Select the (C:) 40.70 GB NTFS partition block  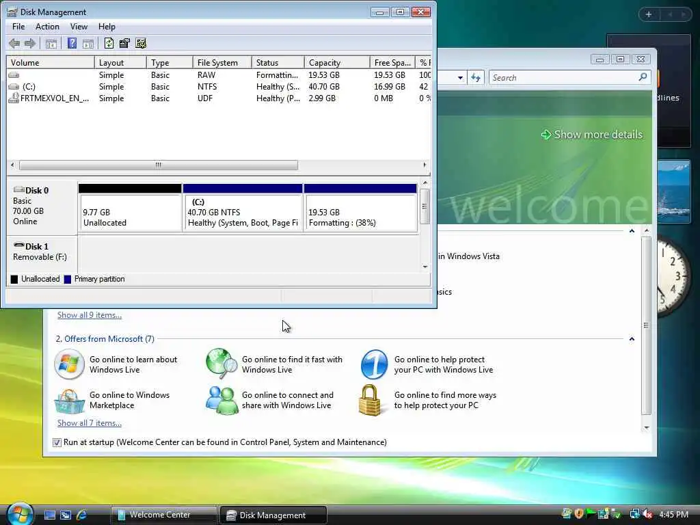[x=243, y=208]
